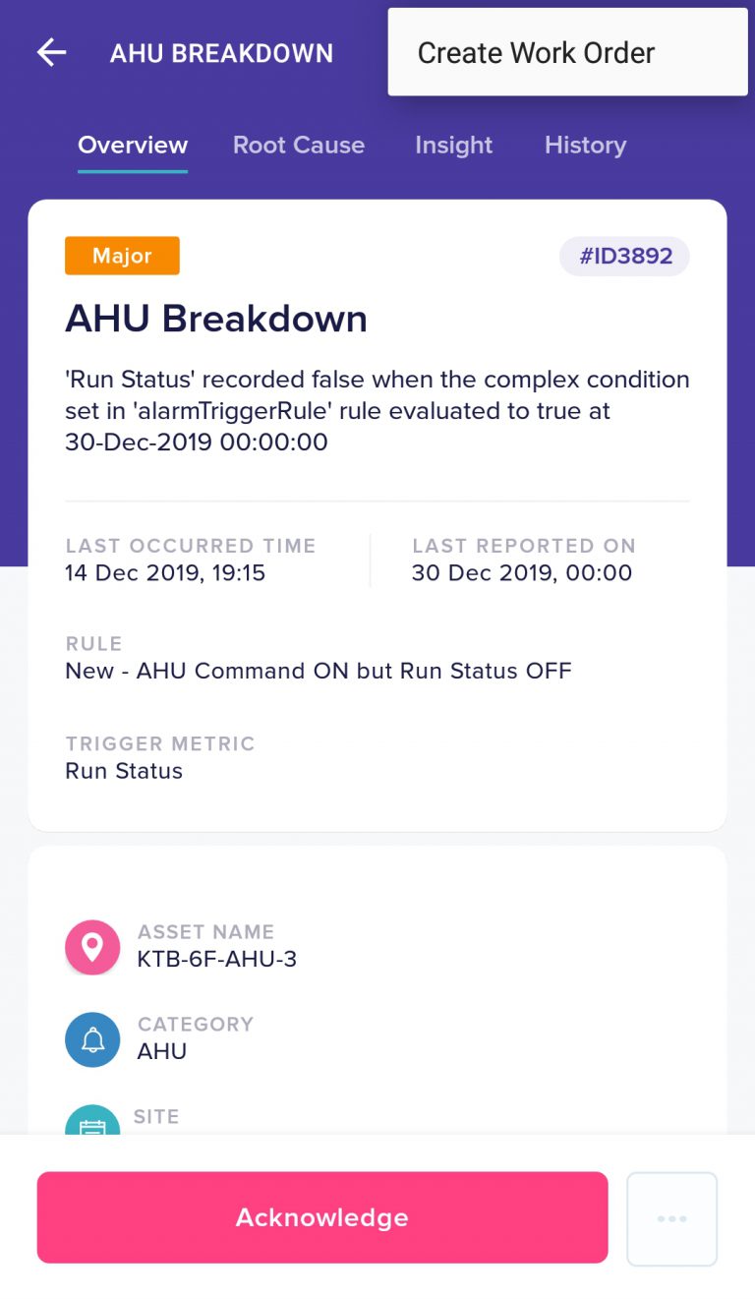The width and height of the screenshot is (755, 1299).
Task: Tap the pink location pin icon
Action: (92, 947)
